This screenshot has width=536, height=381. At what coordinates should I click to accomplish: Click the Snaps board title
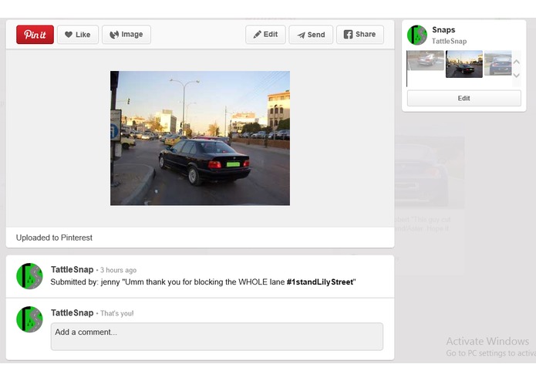(x=443, y=30)
